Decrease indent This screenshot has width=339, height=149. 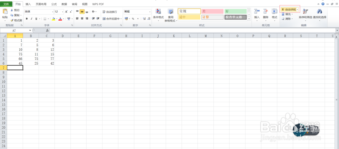[x=94, y=19]
